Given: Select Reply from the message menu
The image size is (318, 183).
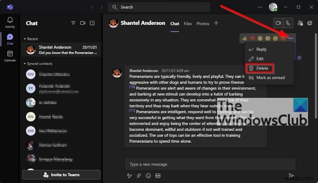Looking at the screenshot, I should point(269,49).
